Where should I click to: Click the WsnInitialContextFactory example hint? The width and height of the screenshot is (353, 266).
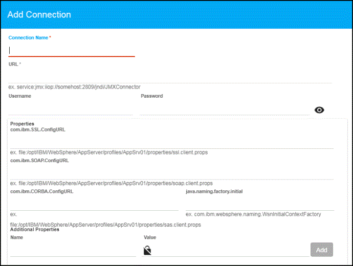[x=253, y=214]
